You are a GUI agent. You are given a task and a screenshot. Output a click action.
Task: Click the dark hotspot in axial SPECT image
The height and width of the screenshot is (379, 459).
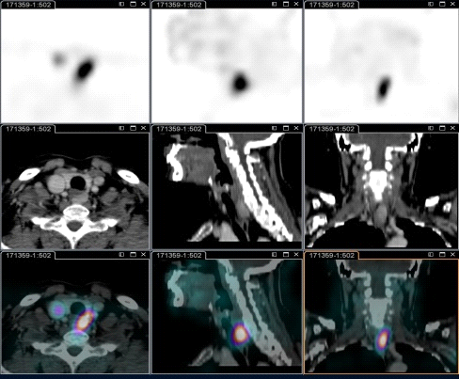coord(85,70)
